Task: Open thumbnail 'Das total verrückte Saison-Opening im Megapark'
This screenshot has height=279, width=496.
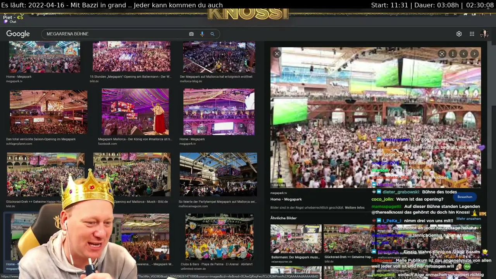Action: (x=48, y=112)
